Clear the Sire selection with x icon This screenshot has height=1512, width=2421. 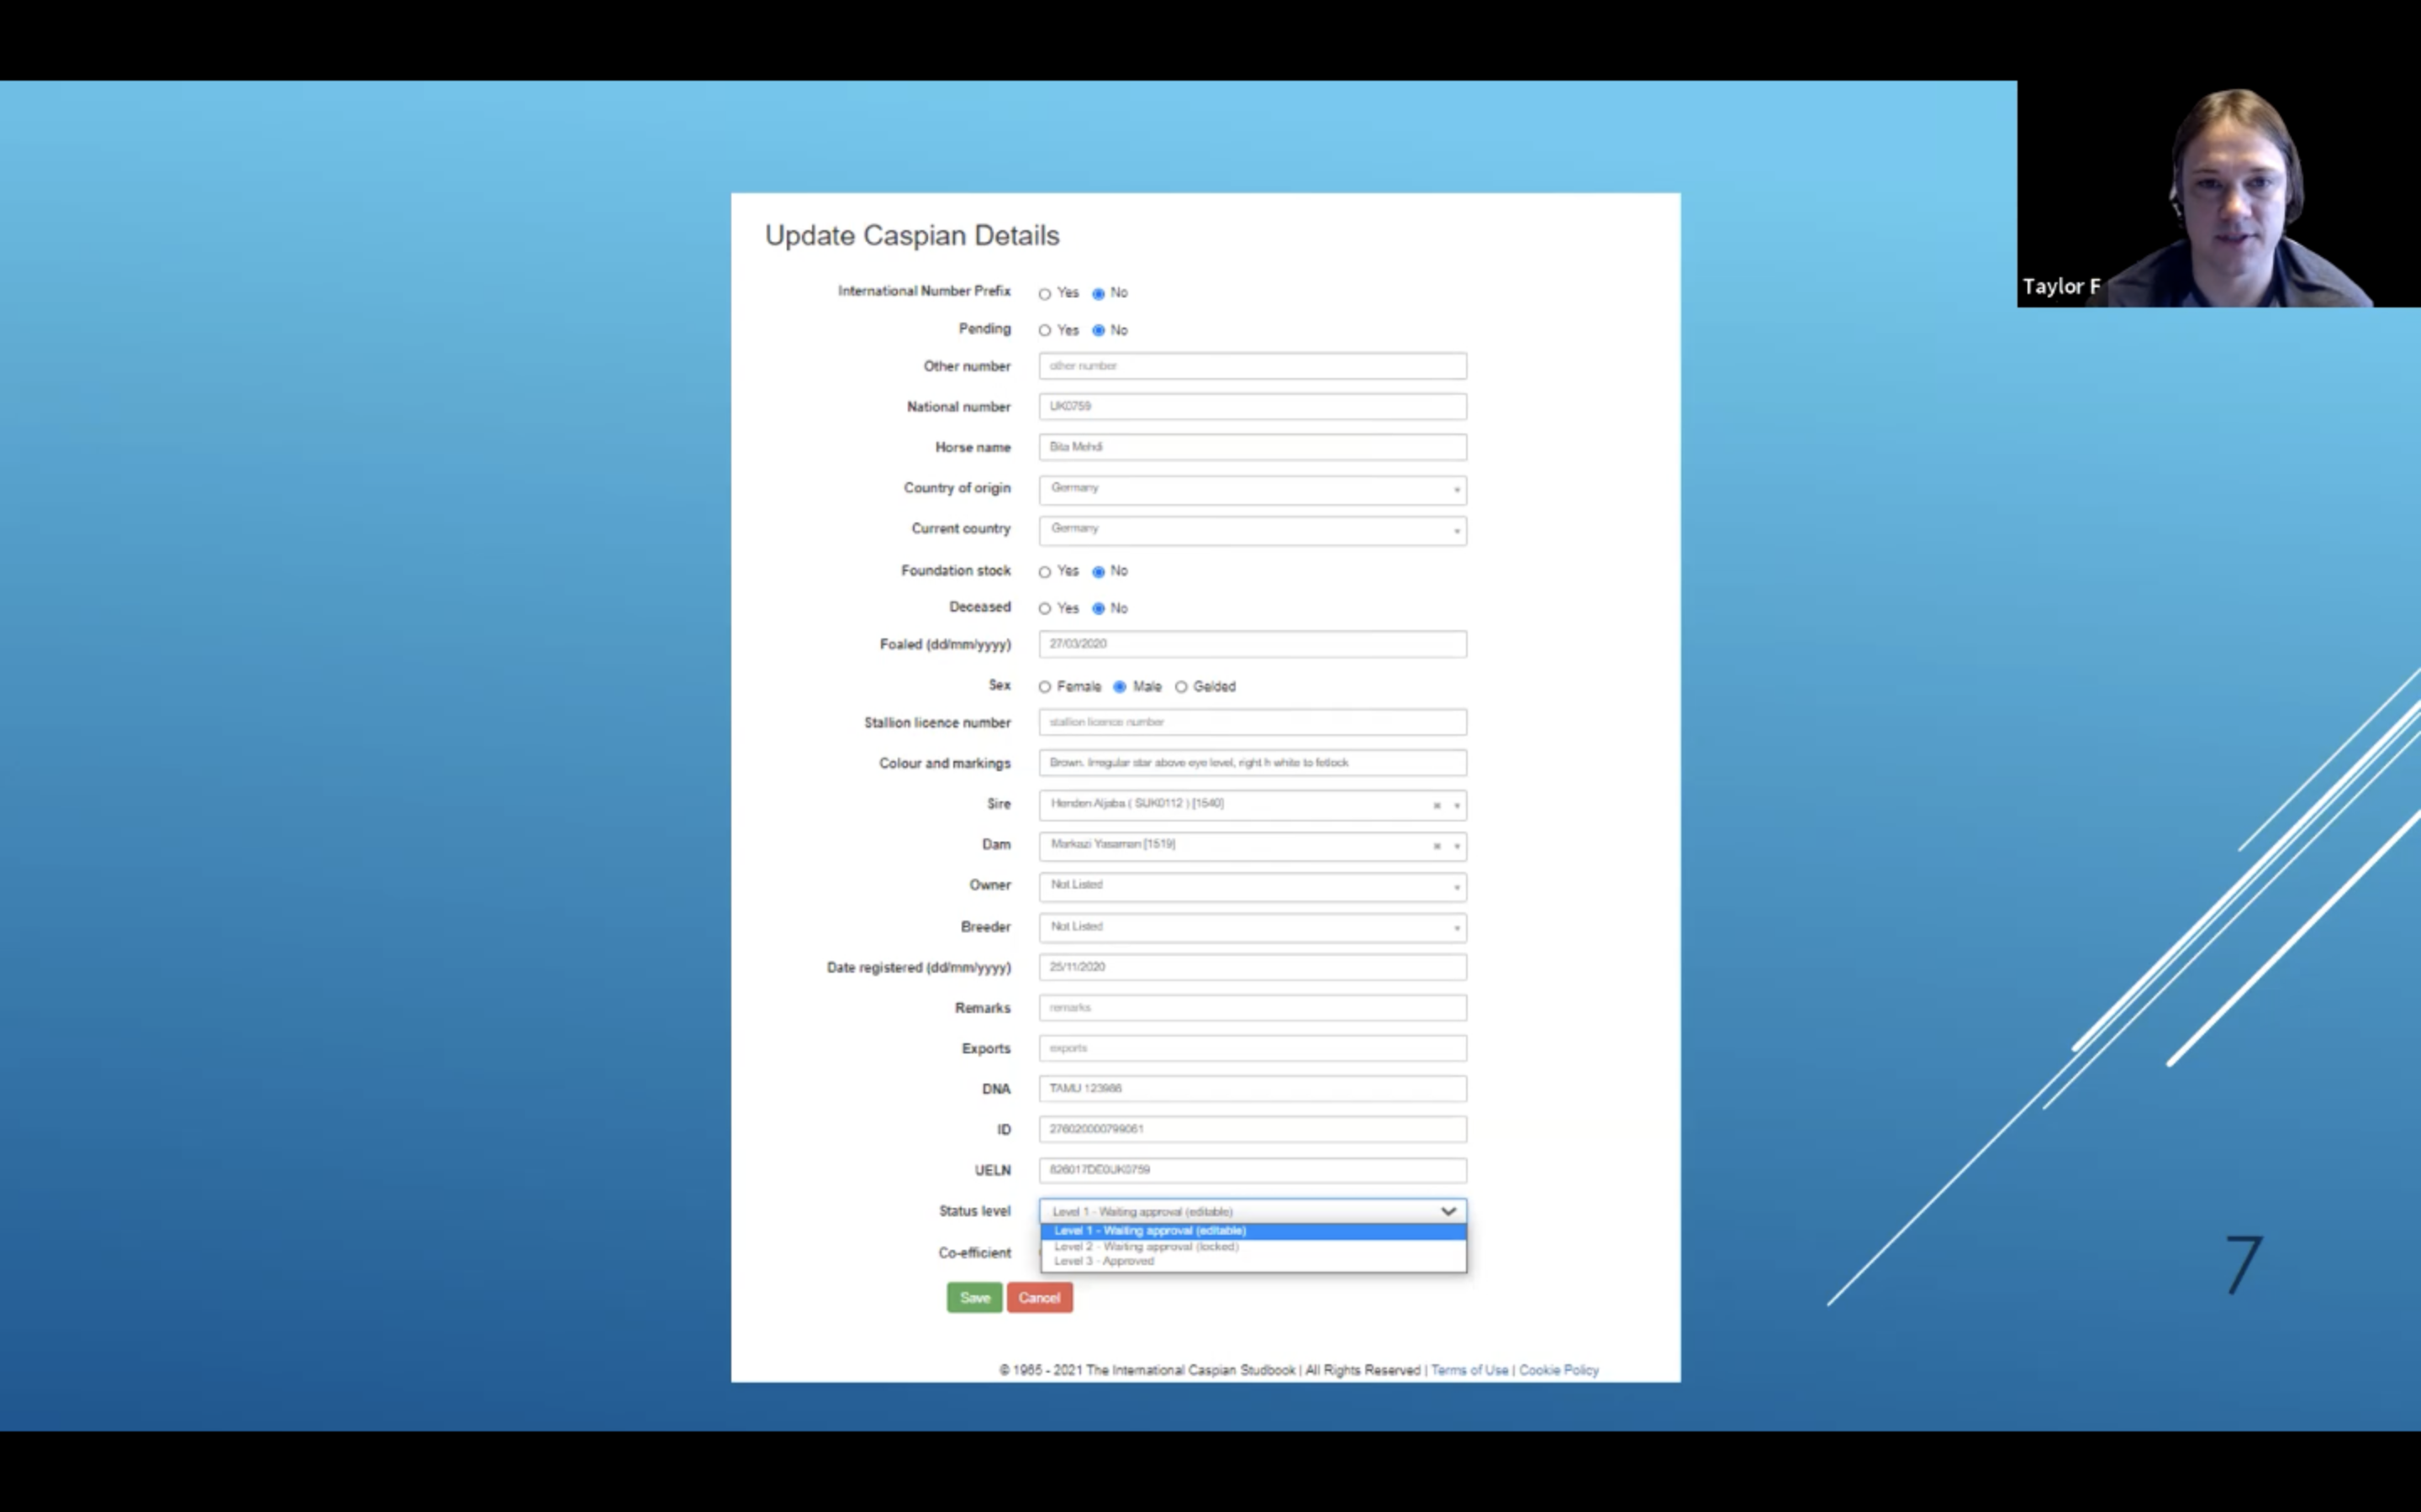(x=1437, y=805)
